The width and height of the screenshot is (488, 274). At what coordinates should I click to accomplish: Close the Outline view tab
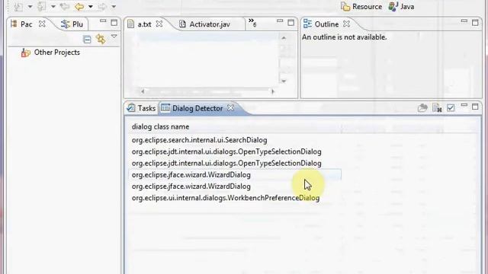[x=346, y=24]
